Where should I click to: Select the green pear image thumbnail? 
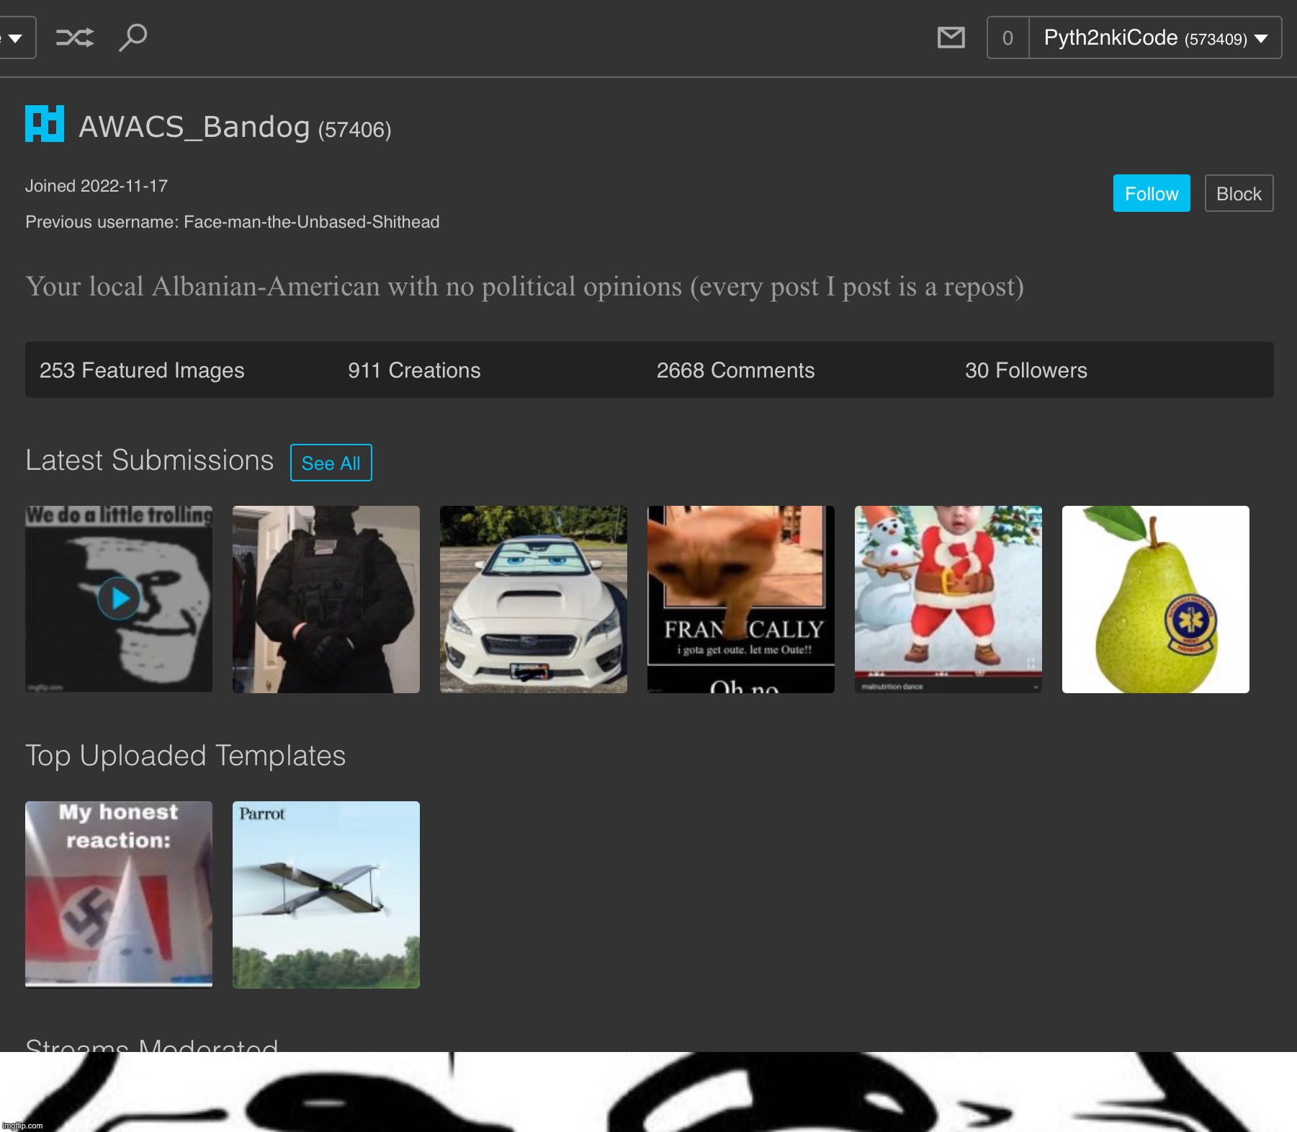(x=1155, y=600)
